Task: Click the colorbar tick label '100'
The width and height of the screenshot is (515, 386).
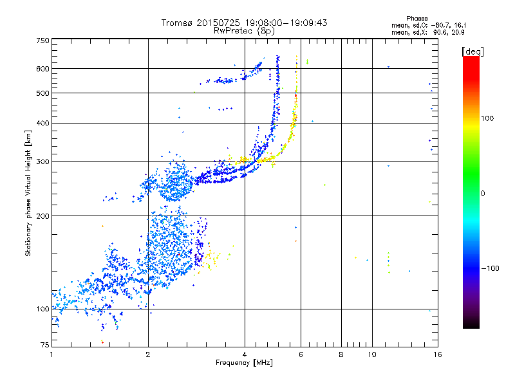Action: coord(487,118)
